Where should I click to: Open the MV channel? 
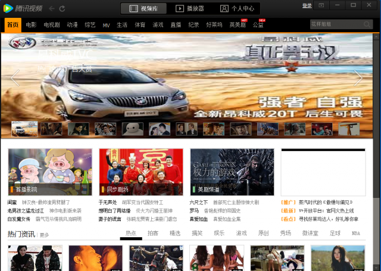[106, 25]
